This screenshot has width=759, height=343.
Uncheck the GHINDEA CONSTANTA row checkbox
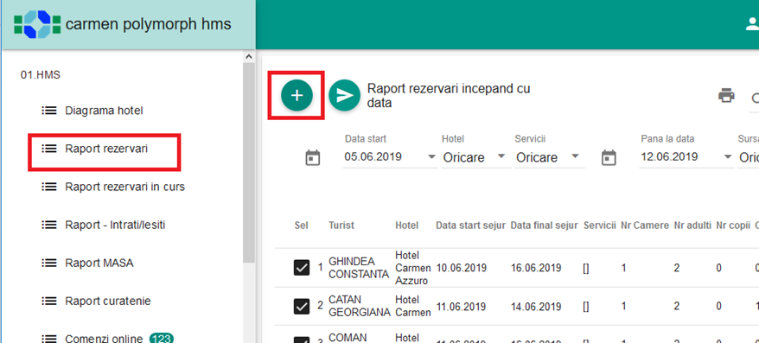[302, 268]
